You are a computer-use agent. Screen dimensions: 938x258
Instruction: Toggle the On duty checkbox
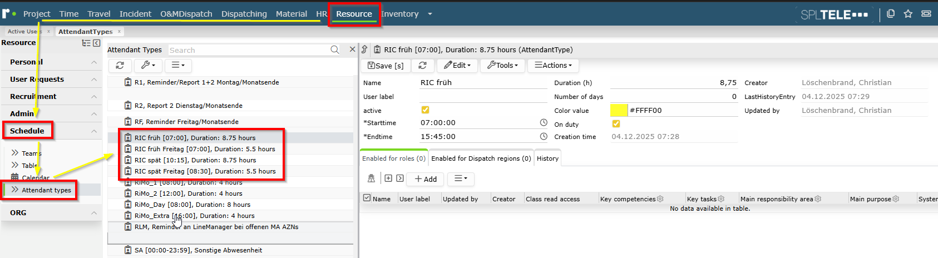[x=616, y=124]
